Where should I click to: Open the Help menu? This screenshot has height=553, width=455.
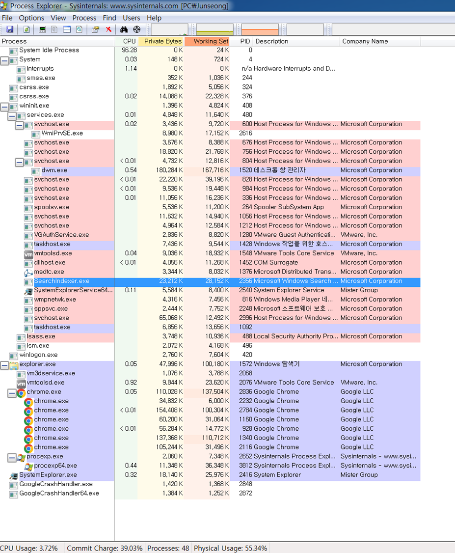pyautogui.click(x=154, y=18)
